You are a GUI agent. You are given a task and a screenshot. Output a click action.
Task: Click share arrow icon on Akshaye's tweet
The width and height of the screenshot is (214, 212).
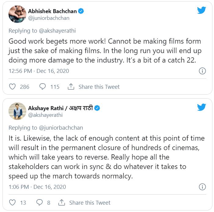coord(61,203)
